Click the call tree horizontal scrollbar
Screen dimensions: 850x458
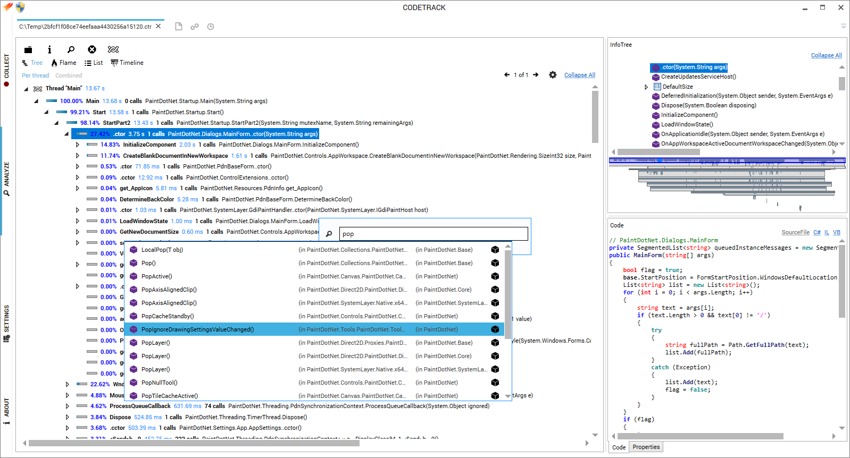pyautogui.click(x=194, y=443)
